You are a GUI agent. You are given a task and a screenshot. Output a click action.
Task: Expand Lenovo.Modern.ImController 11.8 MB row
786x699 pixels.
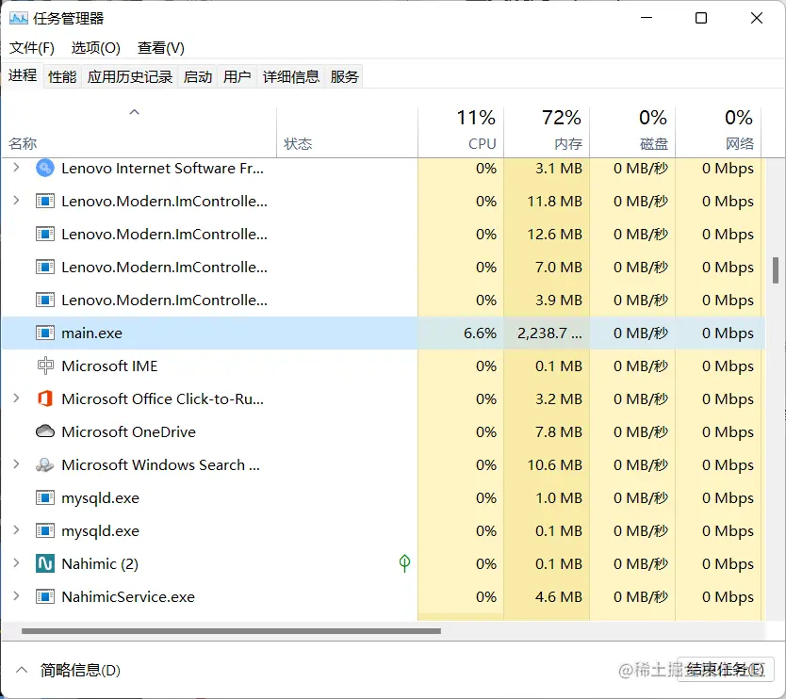[x=16, y=201]
